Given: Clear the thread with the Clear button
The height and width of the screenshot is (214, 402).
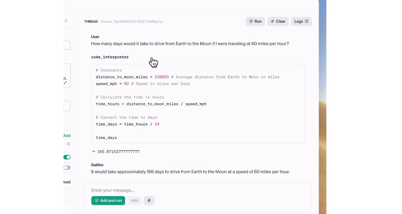Looking at the screenshot, I should pos(278,21).
